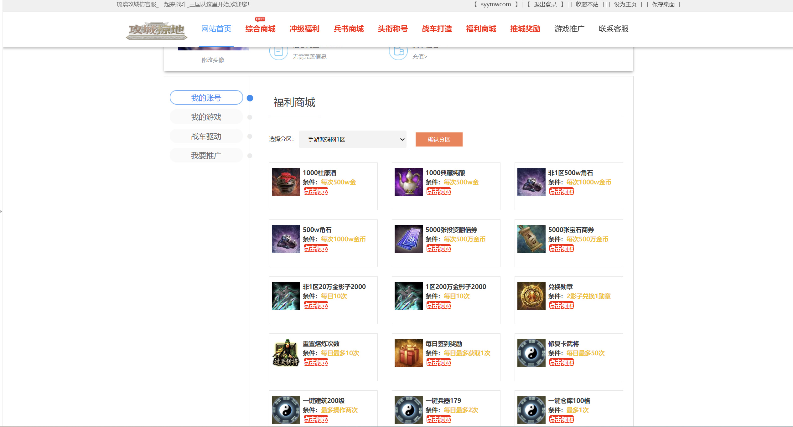793x427 pixels.
Task: Click the 5000张宝石商券 scroll icon
Action: [x=531, y=239]
